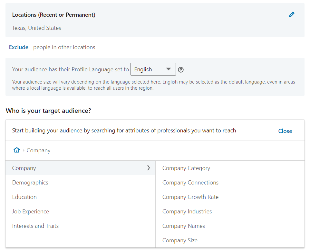
Task: Close the audience attribute panel
Action: pos(285,131)
